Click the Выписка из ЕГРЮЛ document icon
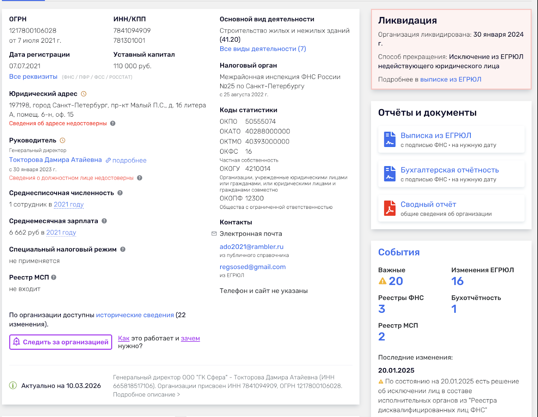Viewport: 538px width, 417px height. [x=390, y=139]
